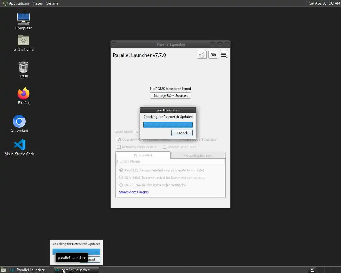Click 'No ROMS have been found' text
Viewport: 341px width, 273px height.
tap(170, 89)
